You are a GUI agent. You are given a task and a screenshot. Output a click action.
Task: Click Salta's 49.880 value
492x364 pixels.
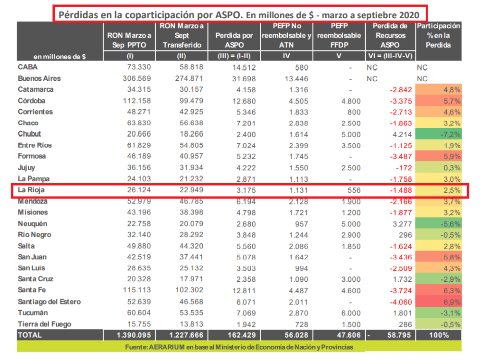coord(139,246)
